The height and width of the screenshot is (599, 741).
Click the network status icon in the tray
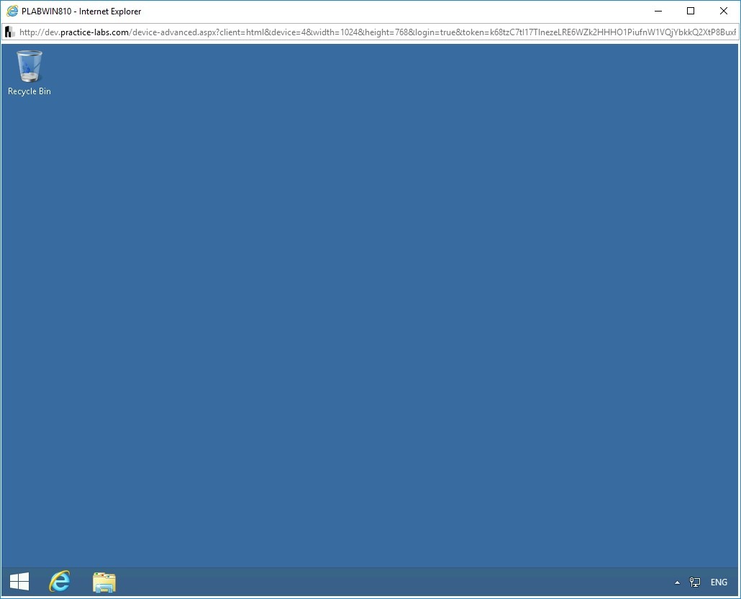695,582
